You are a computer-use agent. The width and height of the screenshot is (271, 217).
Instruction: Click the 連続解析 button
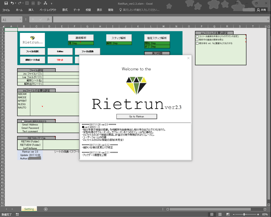(x=81, y=38)
